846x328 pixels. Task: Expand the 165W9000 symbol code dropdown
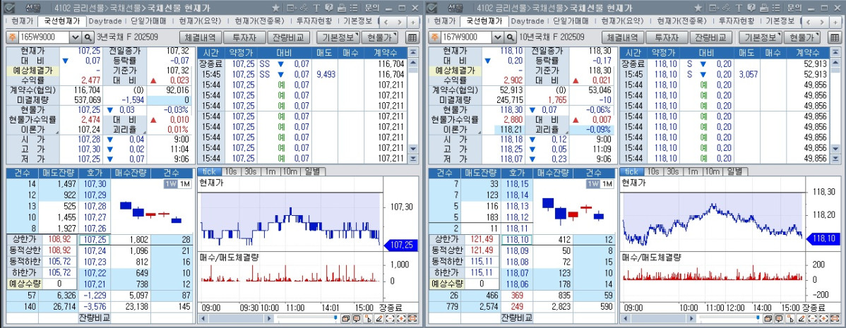point(75,37)
